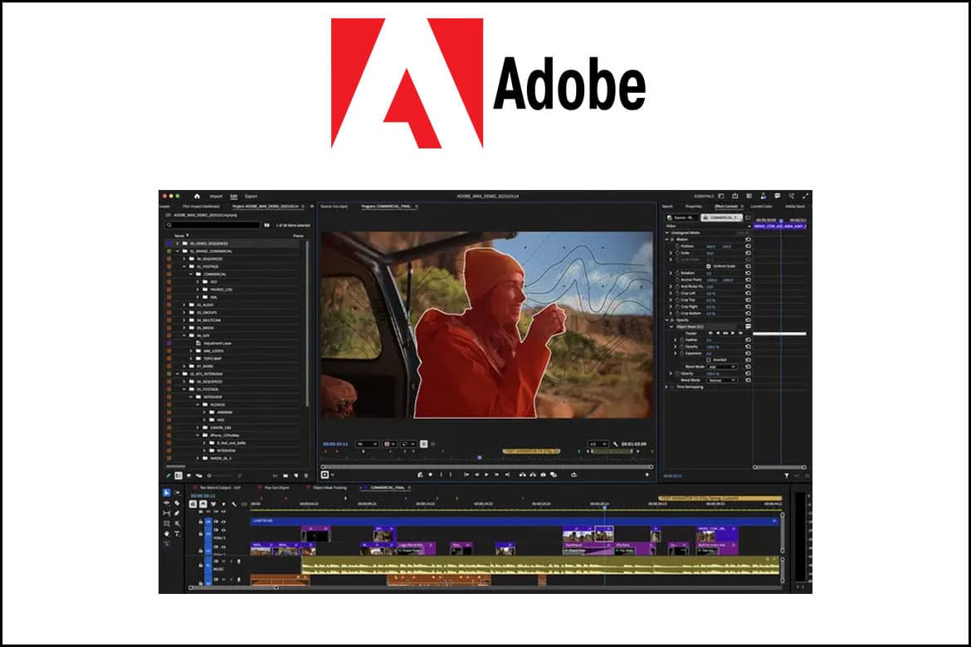Collapse the 01_BRAND_COMMERCIAL folder
Screen dimensions: 971x647
click(x=177, y=251)
